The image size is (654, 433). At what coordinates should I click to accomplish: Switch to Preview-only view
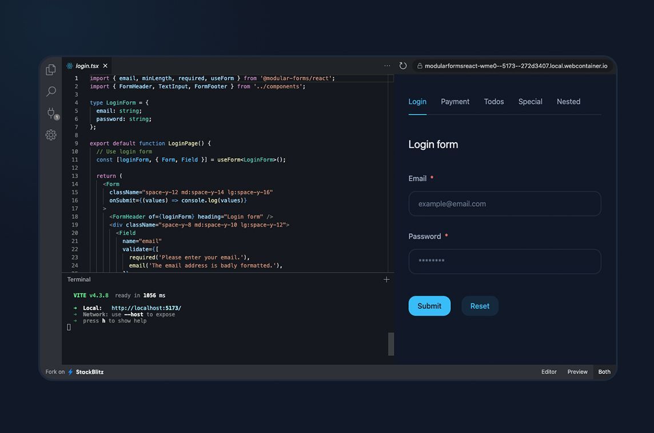(x=577, y=372)
